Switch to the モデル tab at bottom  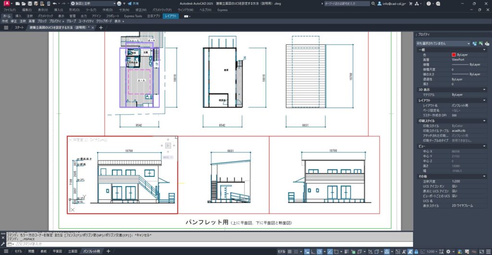(x=18, y=251)
